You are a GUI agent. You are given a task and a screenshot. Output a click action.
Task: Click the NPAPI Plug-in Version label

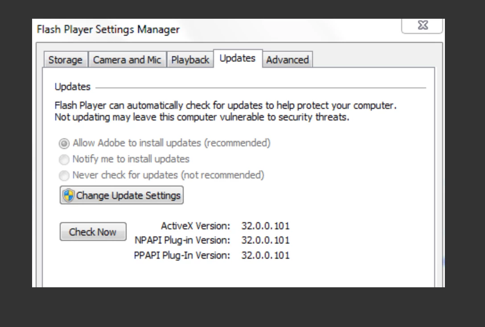point(182,240)
